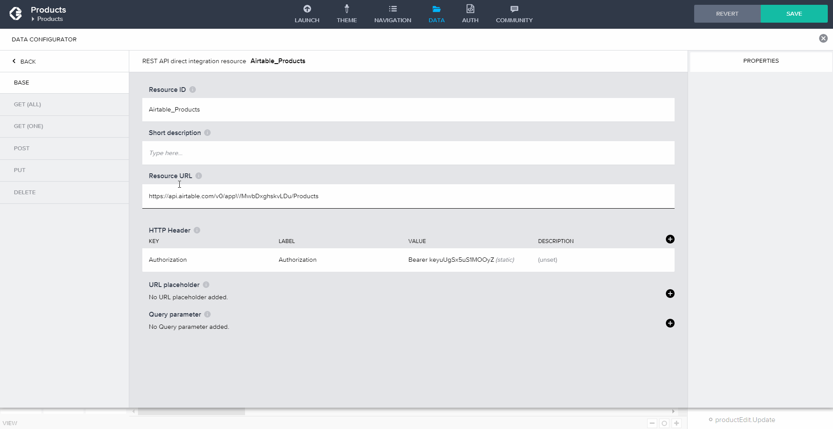Show info for Short description
This screenshot has height=429, width=833.
click(x=208, y=132)
